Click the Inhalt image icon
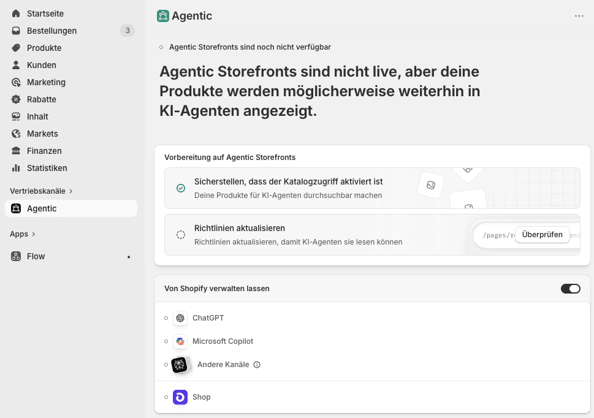This screenshot has height=418, width=594. point(16,116)
